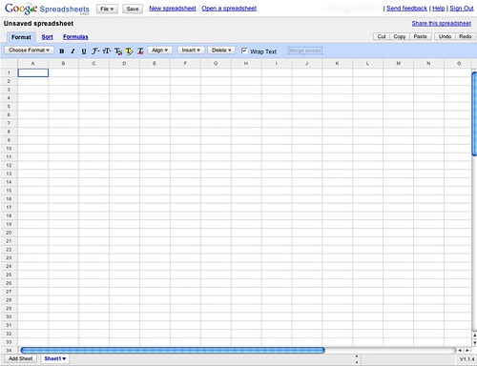
Task: Toggle the Wrap Text checkbox
Action: click(244, 51)
